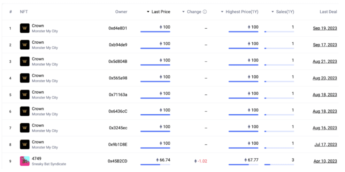Click owner address 0xd4e8D1
This screenshot has height=172, width=345.
click(118, 28)
